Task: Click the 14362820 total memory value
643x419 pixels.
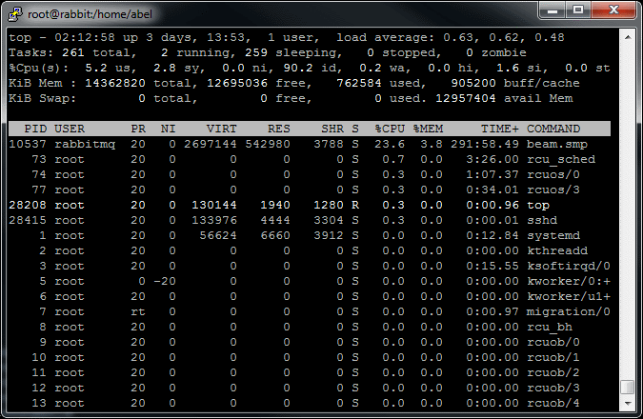Action: [x=115, y=83]
